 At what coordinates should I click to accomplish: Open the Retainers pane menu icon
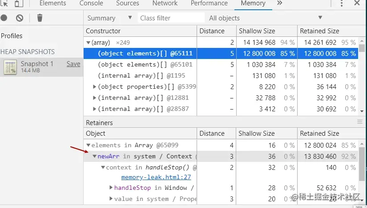360,122
